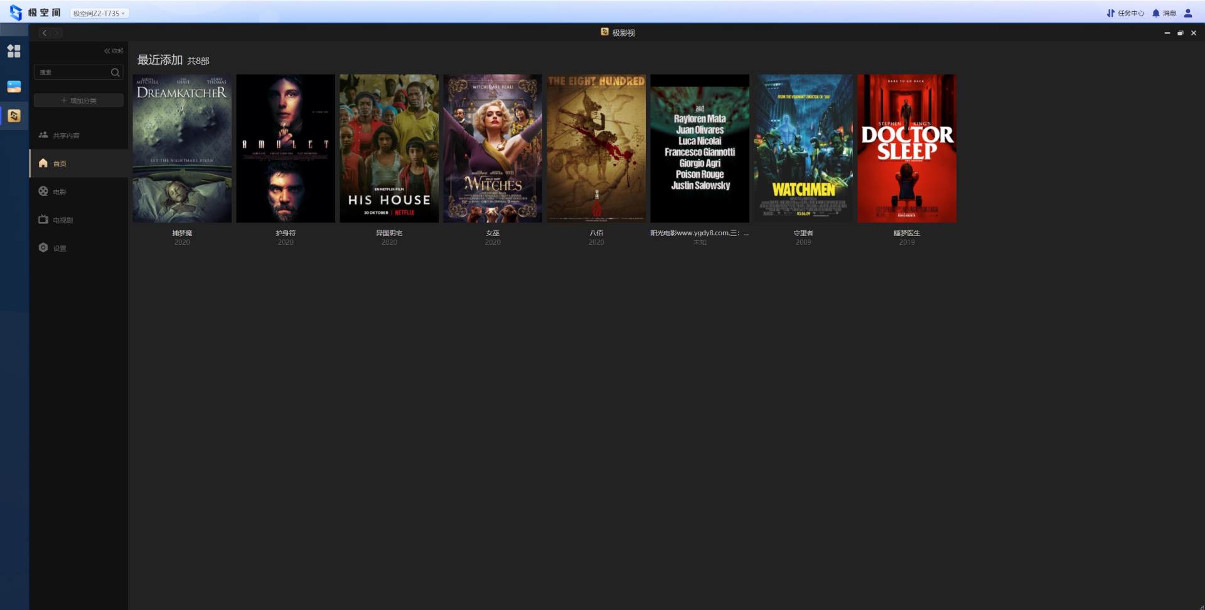
Task: Click the back navigation arrow
Action: point(45,33)
